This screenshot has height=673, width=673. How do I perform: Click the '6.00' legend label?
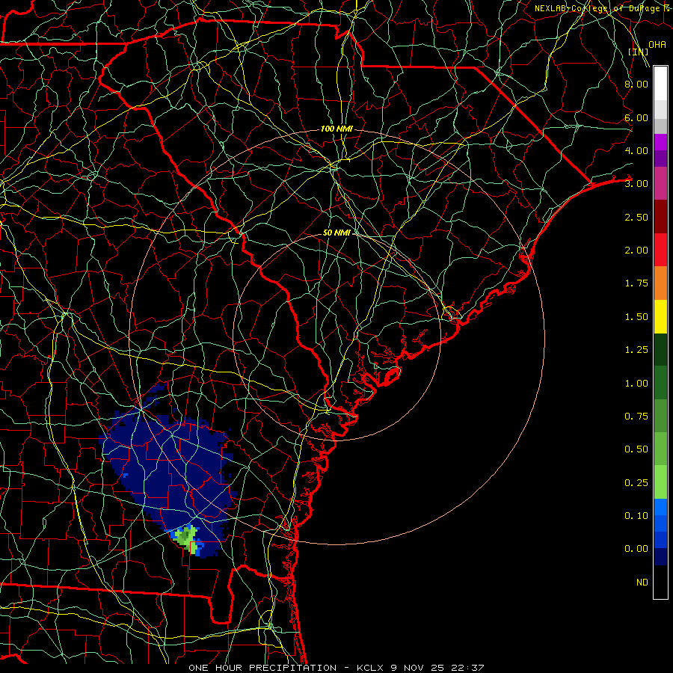636,117
